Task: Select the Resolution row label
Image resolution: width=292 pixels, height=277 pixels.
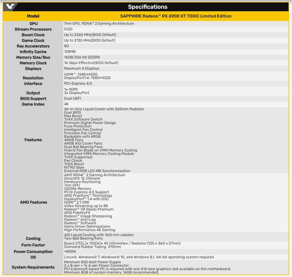Action: pos(33,78)
